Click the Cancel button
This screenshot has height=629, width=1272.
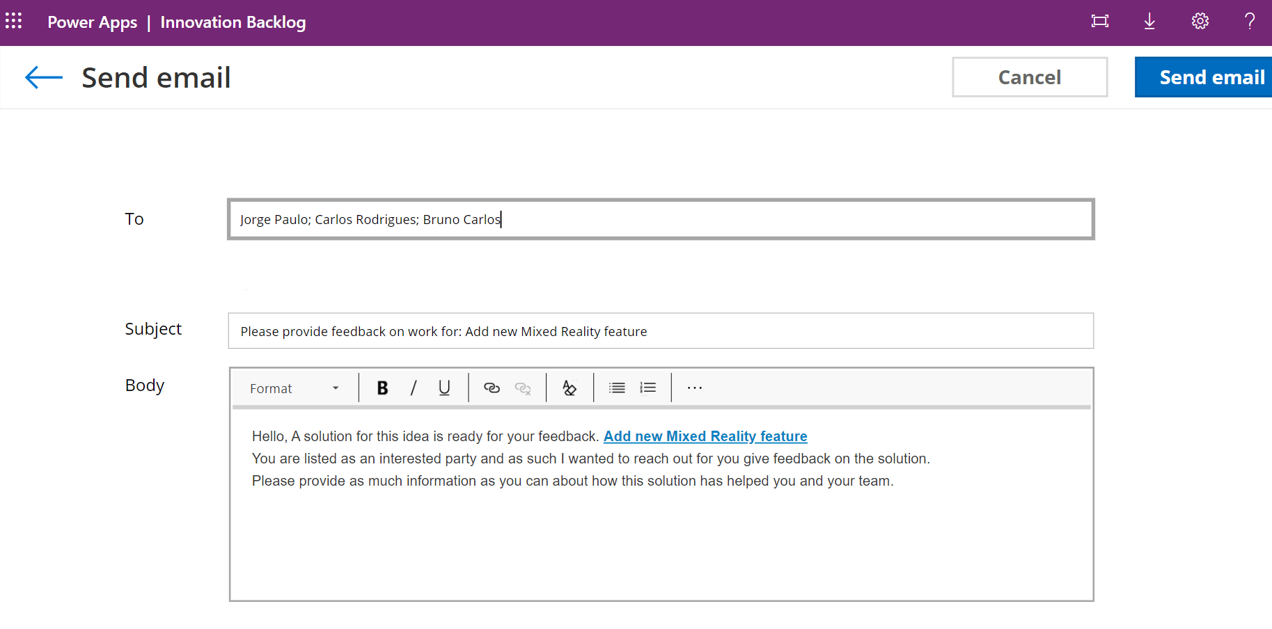tap(1029, 77)
